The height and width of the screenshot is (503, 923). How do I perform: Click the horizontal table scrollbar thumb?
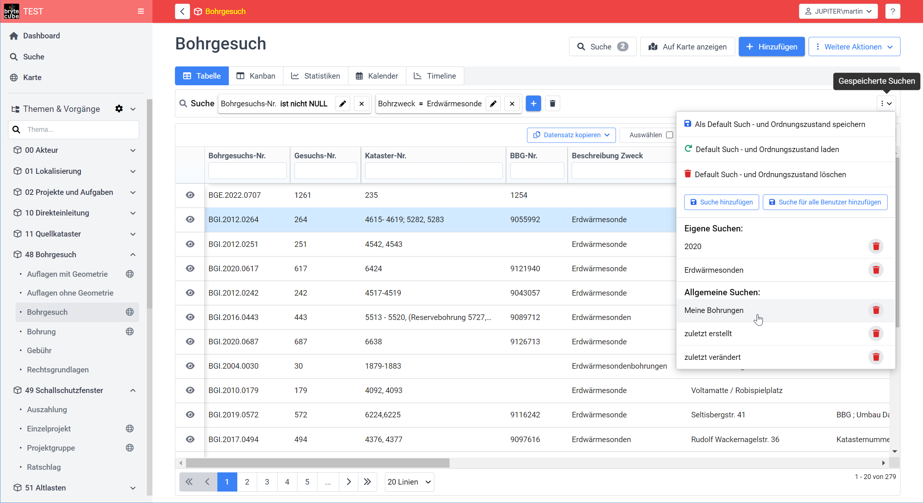pyautogui.click(x=317, y=463)
